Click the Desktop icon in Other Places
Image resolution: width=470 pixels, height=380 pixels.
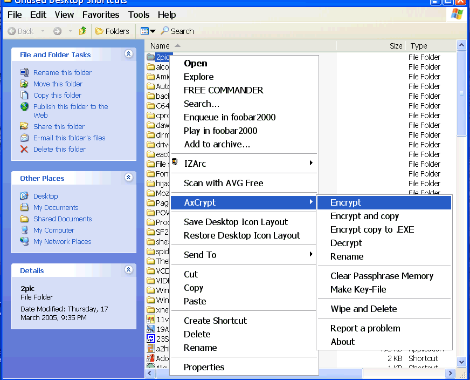tap(24, 196)
